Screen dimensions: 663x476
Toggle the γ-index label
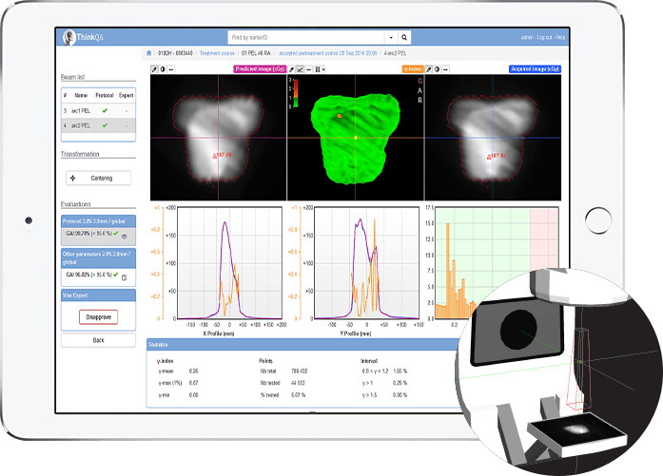[x=414, y=69]
